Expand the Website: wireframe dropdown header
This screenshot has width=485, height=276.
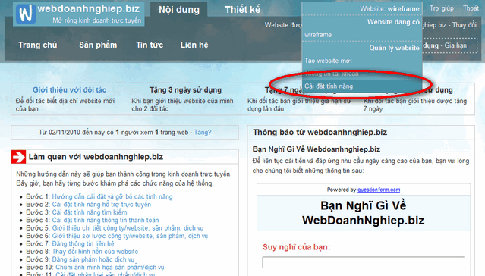(389, 8)
